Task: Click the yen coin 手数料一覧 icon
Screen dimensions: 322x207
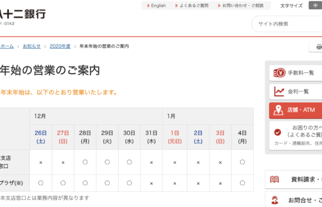Action: pos(279,72)
